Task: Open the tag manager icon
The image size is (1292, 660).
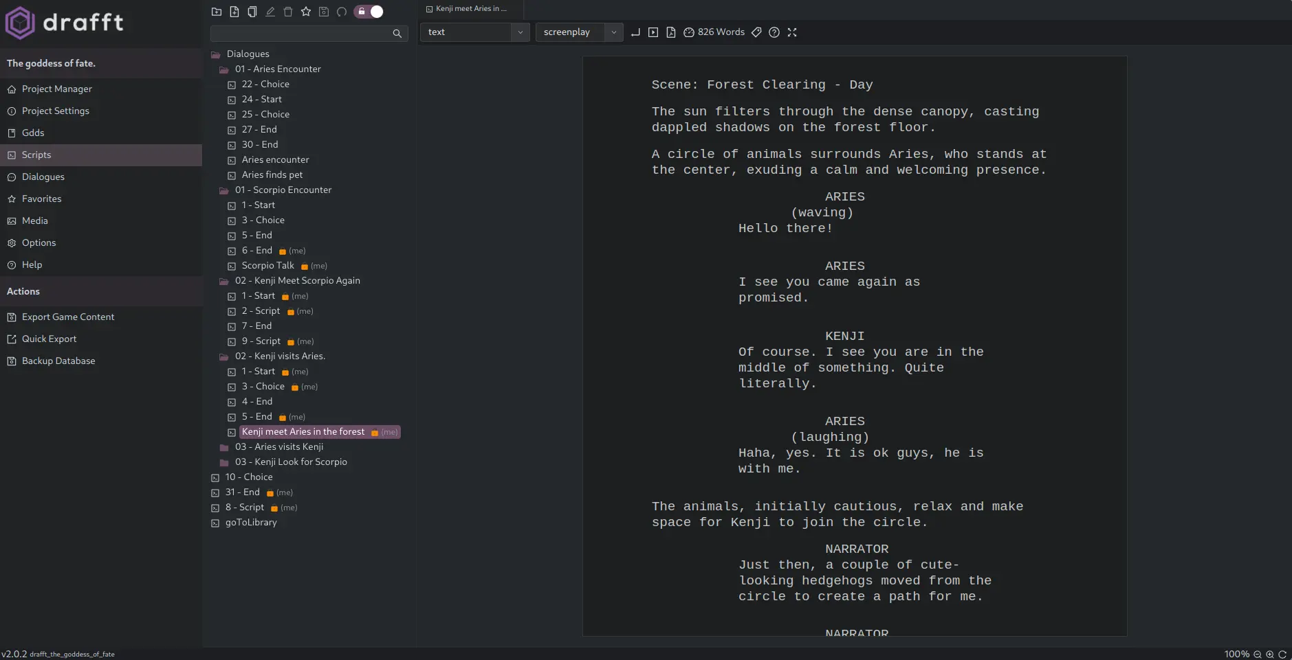Action: (x=755, y=32)
